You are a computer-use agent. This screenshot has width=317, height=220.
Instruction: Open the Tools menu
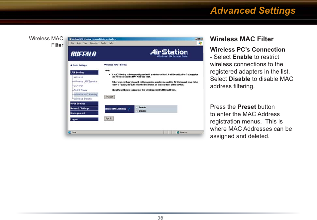coord(103,43)
